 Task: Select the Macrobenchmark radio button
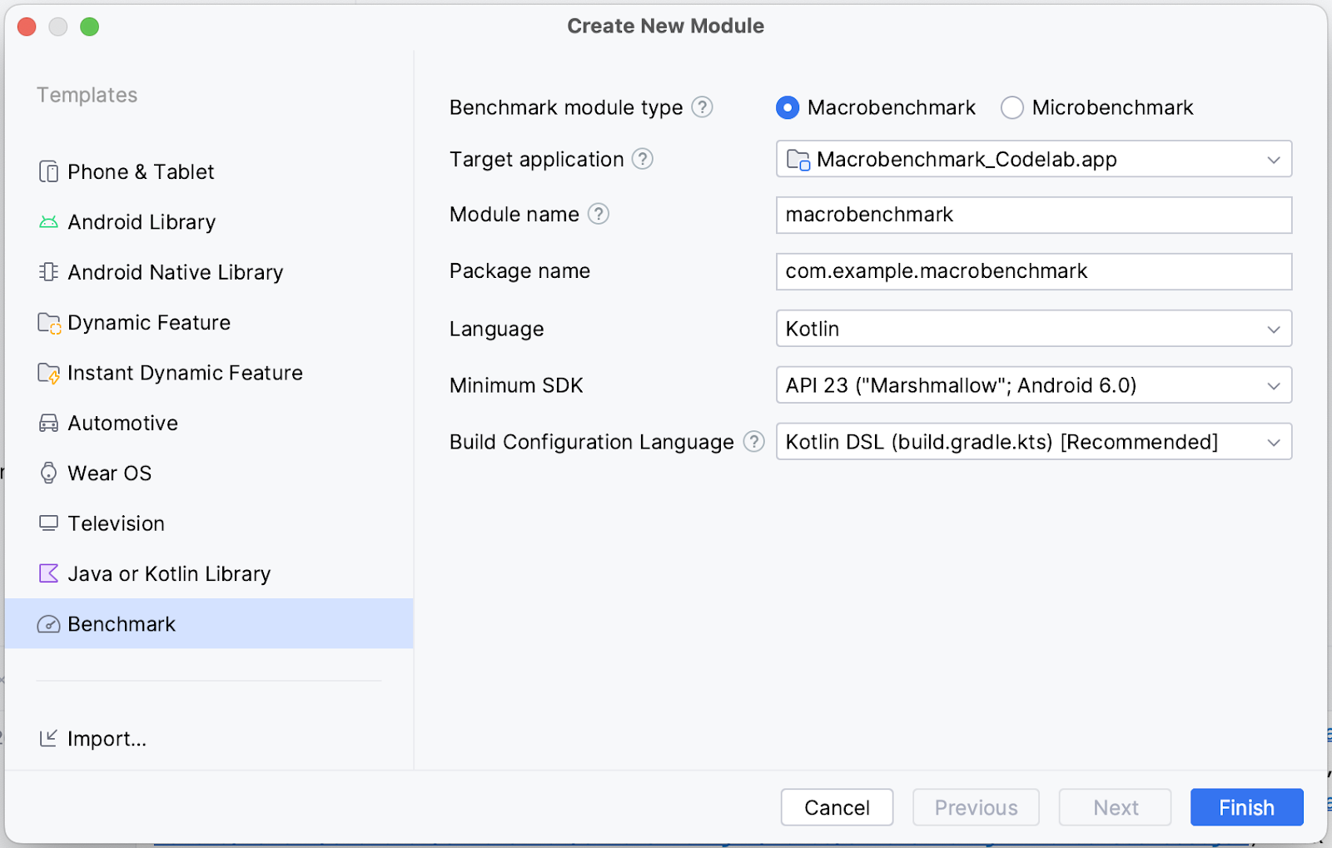click(787, 108)
